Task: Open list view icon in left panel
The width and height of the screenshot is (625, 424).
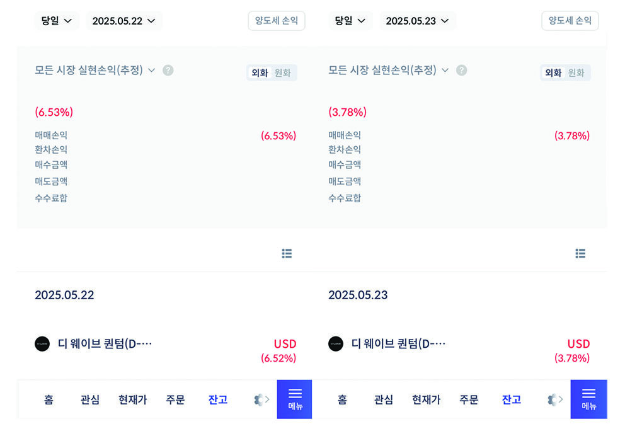Action: pos(287,253)
